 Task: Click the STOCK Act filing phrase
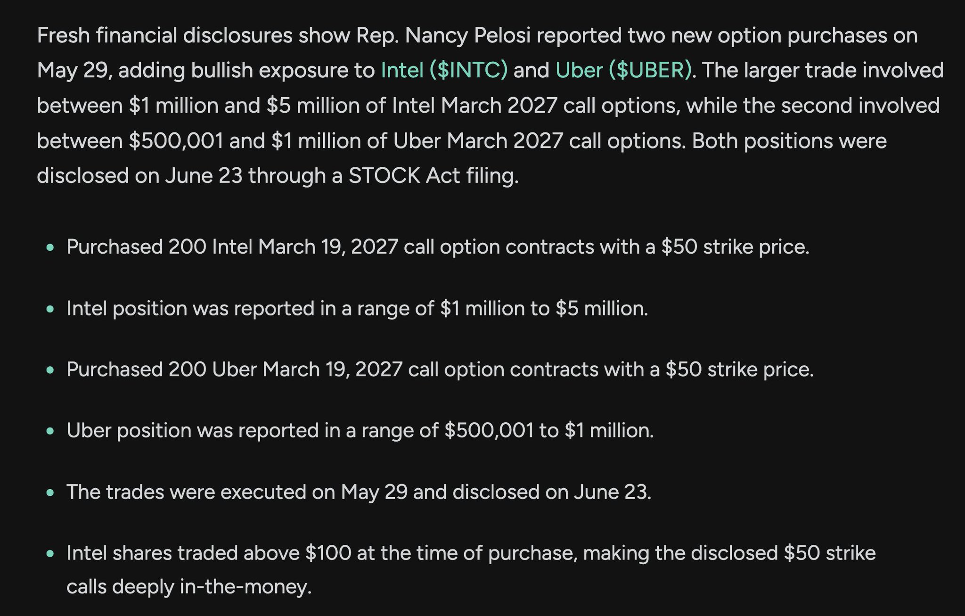(x=433, y=176)
